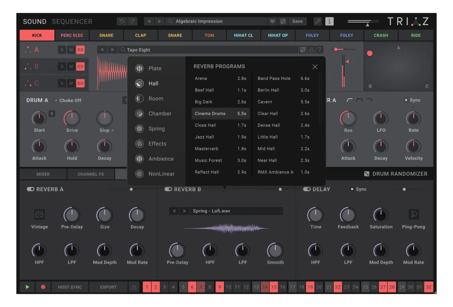Image resolution: width=453 pixels, height=307 pixels.
Task: Click the redo arrow icon
Action: (x=132, y=21)
